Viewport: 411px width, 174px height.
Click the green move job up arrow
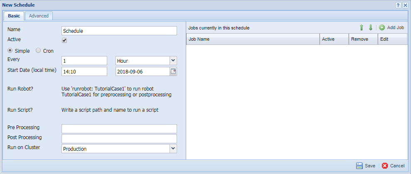pyautogui.click(x=362, y=28)
